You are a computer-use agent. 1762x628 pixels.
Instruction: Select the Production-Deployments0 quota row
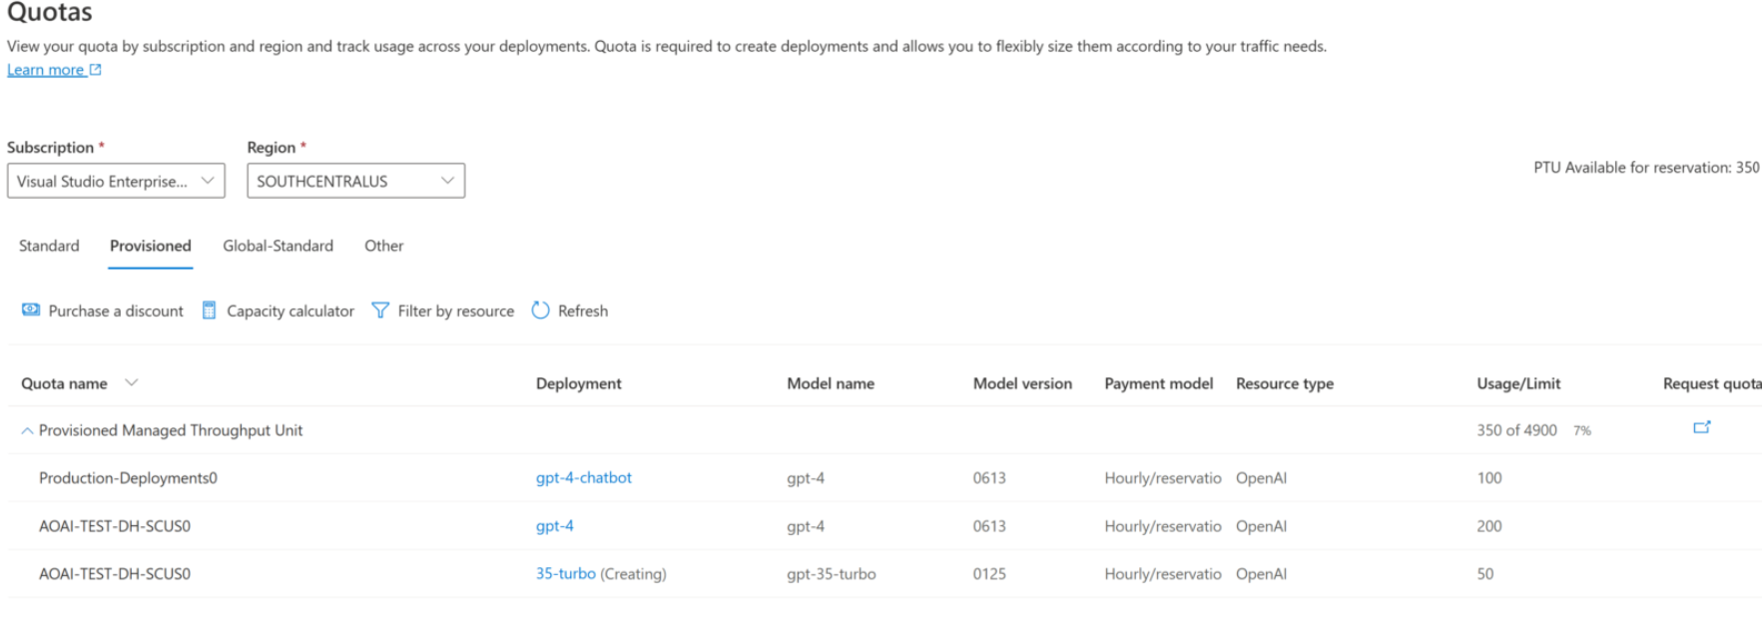(x=128, y=477)
